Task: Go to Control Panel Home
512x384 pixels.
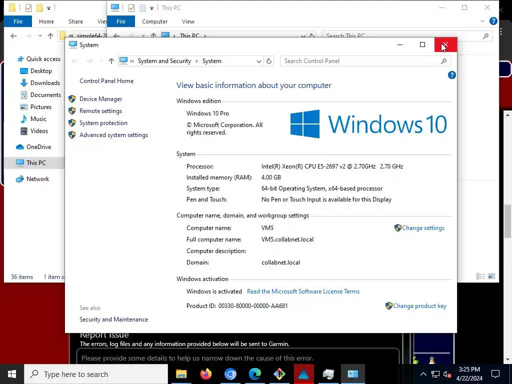Action: pos(106,81)
